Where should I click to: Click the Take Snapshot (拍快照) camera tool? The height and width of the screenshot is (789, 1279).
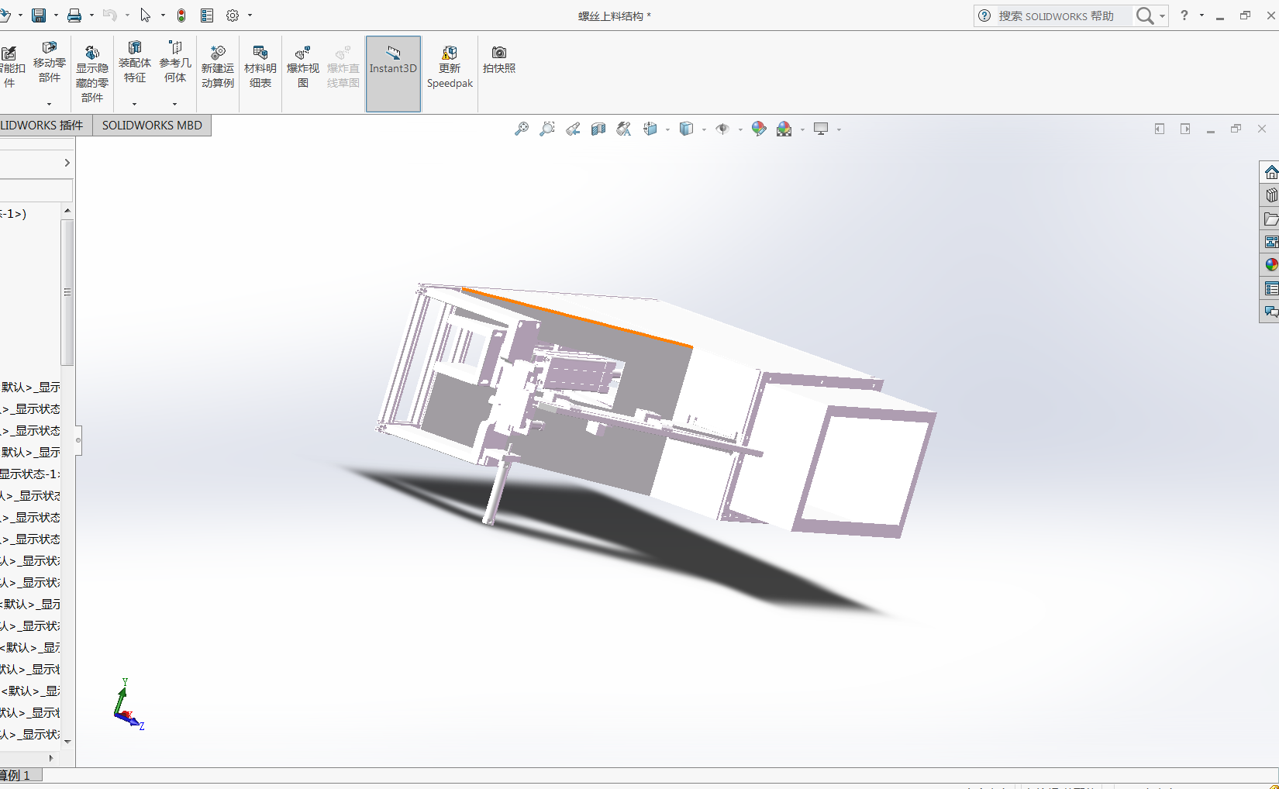pos(499,60)
